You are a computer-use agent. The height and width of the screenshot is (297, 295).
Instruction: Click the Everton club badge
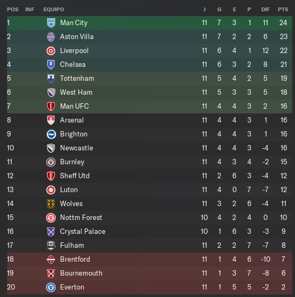[x=51, y=287]
